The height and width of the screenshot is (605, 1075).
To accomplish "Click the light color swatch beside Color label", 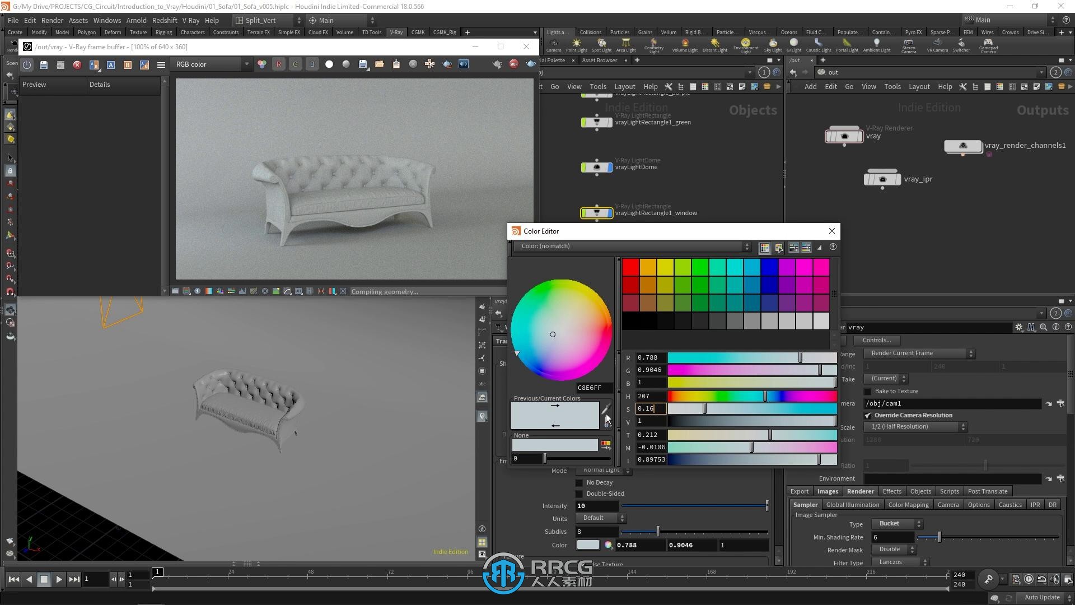I will coord(588,545).
